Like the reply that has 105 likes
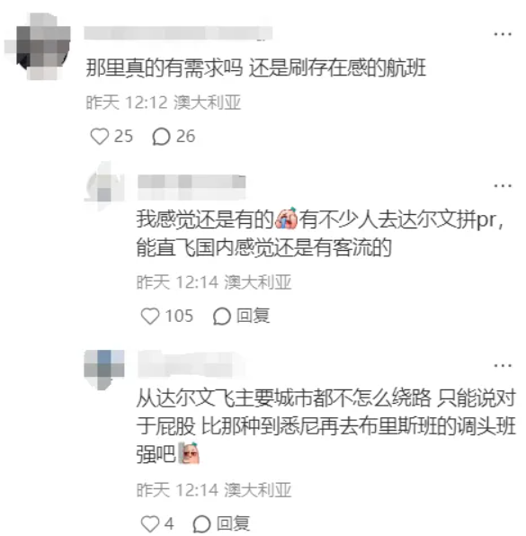This screenshot has width=526, height=536. click(x=150, y=316)
